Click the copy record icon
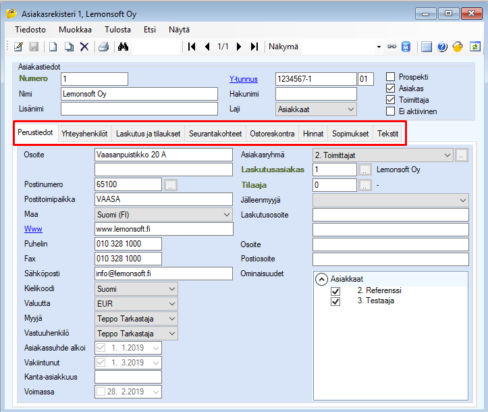Image resolution: width=488 pixels, height=412 pixels. 69,47
